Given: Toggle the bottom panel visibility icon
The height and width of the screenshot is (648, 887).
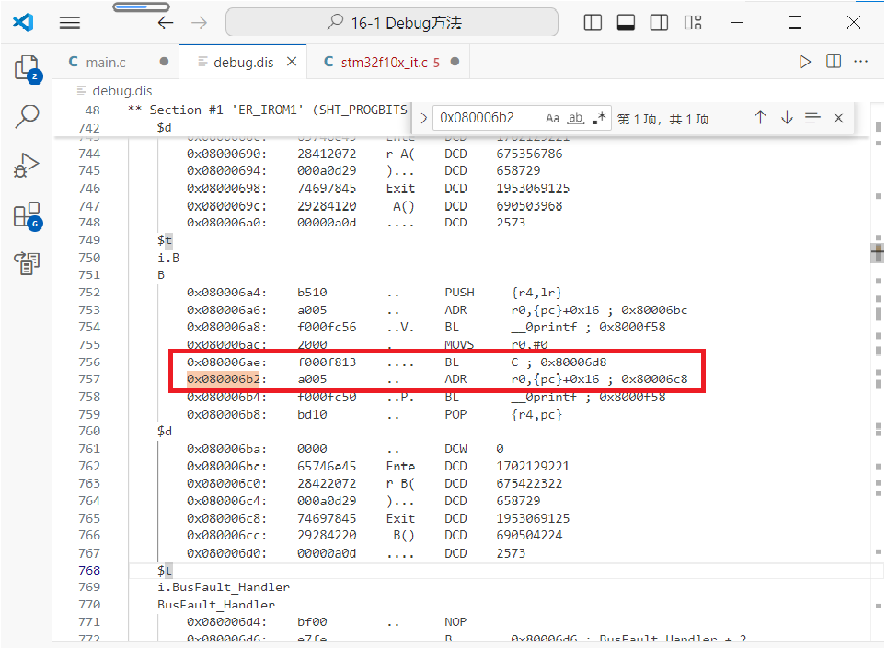Looking at the screenshot, I should pyautogui.click(x=626, y=22).
